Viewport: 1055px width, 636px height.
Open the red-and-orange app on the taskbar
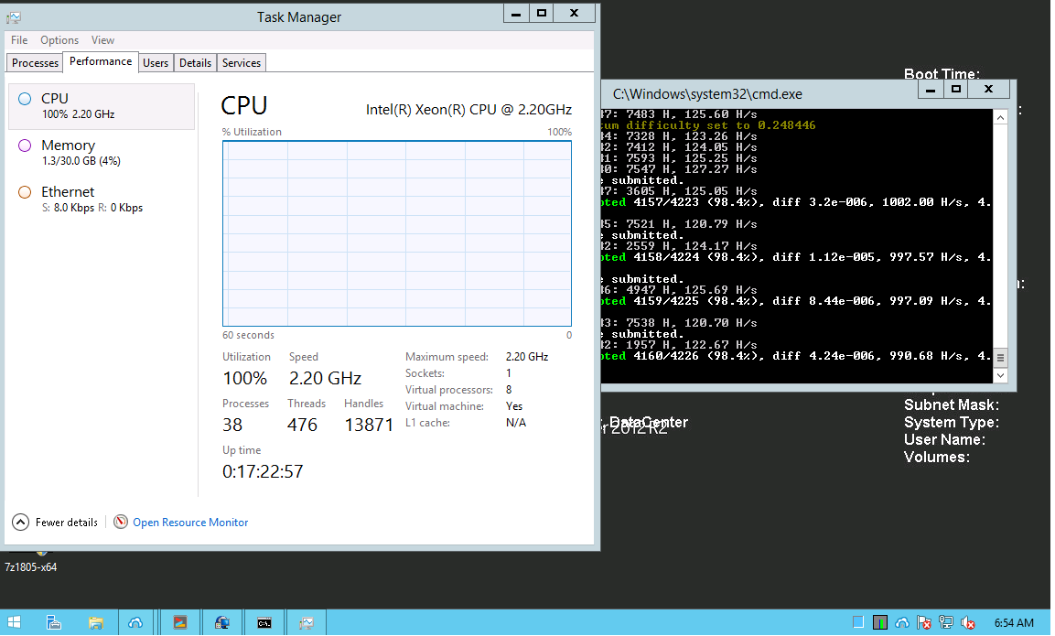click(179, 622)
